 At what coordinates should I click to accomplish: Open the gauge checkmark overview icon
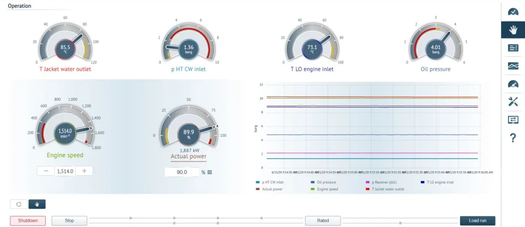[513, 12]
